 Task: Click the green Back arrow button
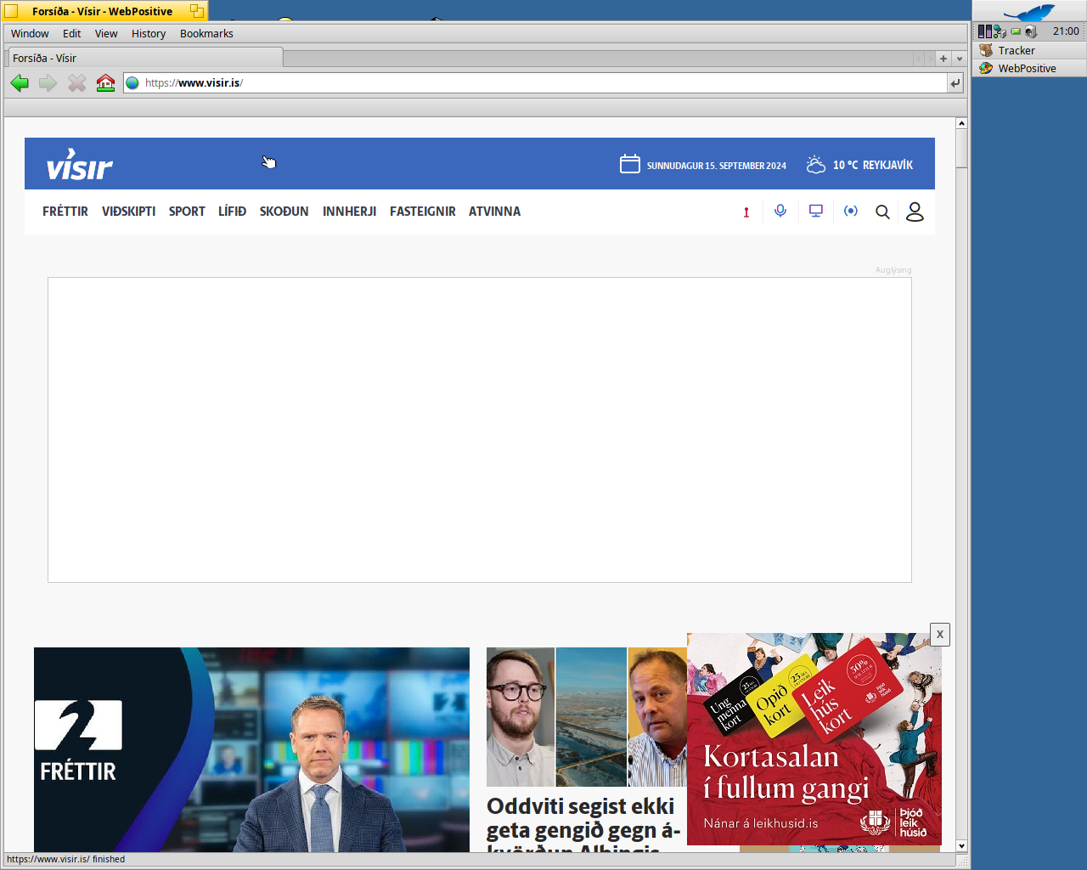(20, 83)
